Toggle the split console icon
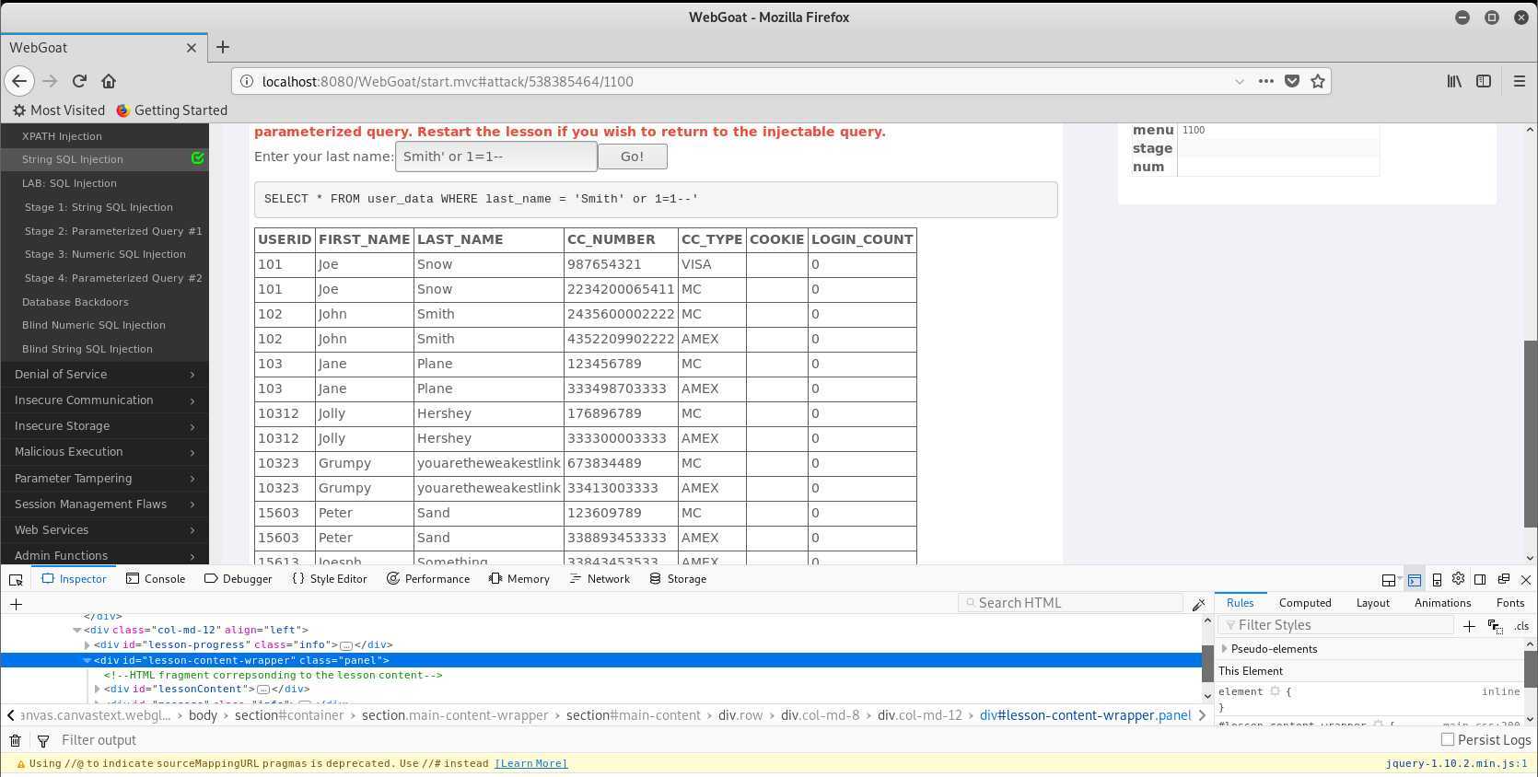 click(1414, 580)
